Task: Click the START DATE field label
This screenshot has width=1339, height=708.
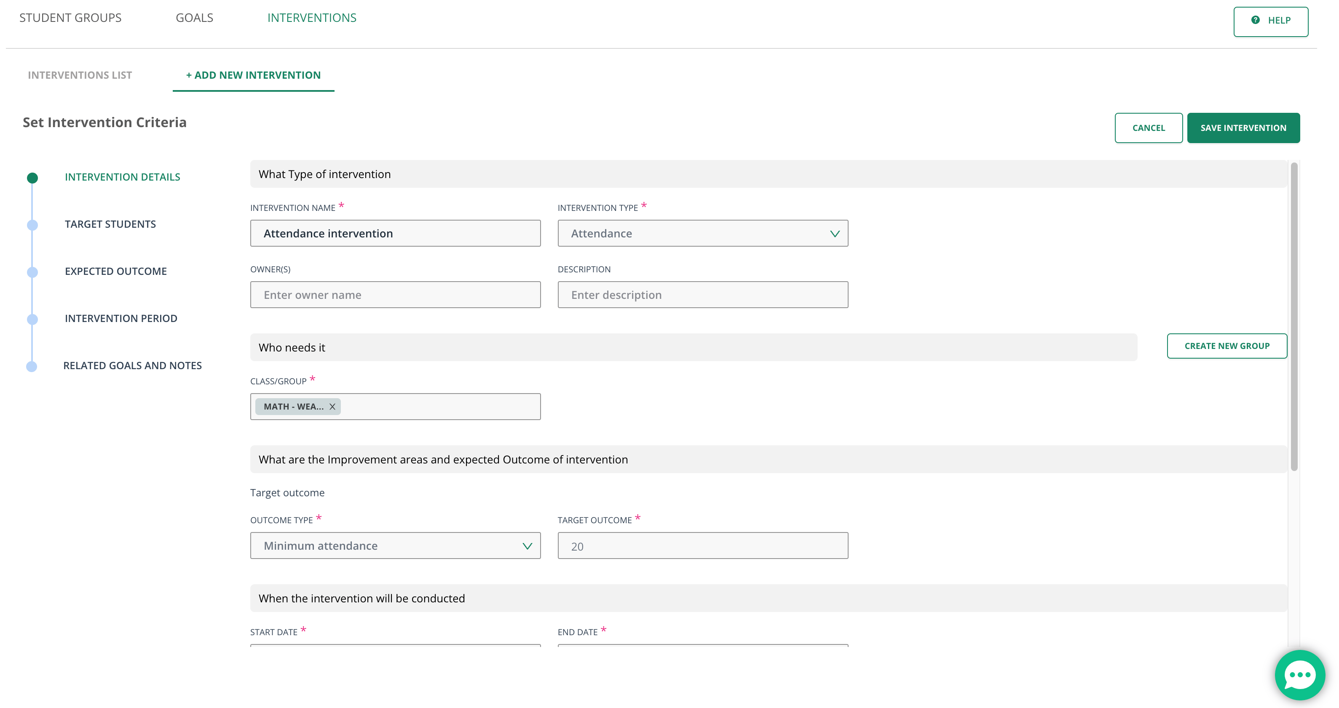Action: tap(274, 632)
